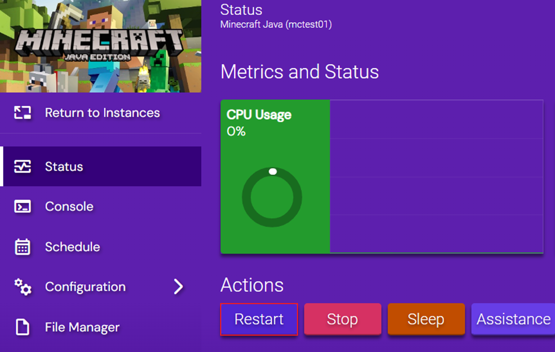Image resolution: width=555 pixels, height=352 pixels.
Task: Click the CPU Usage metrics chart area
Action: pyautogui.click(x=437, y=177)
